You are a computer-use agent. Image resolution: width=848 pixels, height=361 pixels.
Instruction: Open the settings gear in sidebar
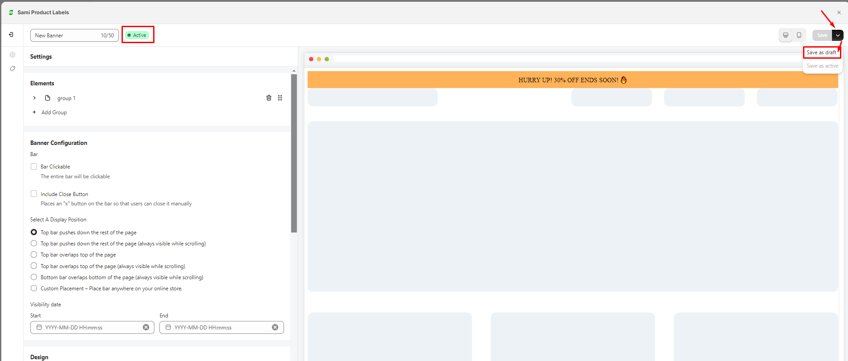[12, 55]
